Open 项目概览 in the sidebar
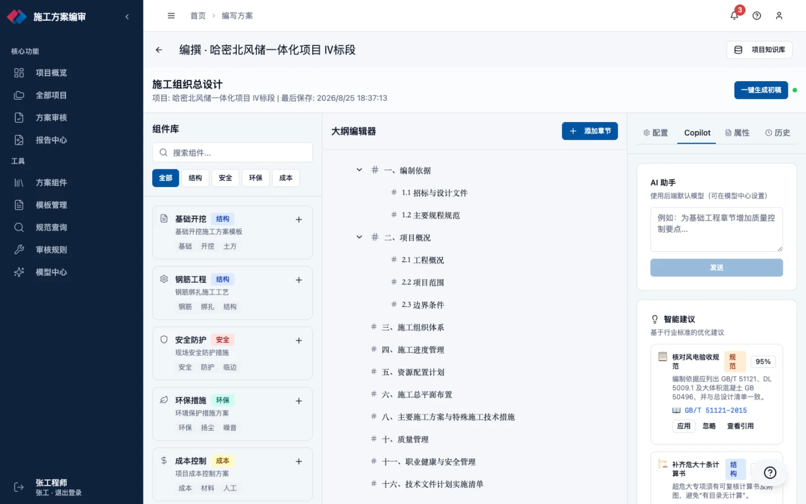Image resolution: width=806 pixels, height=504 pixels. coord(72,73)
